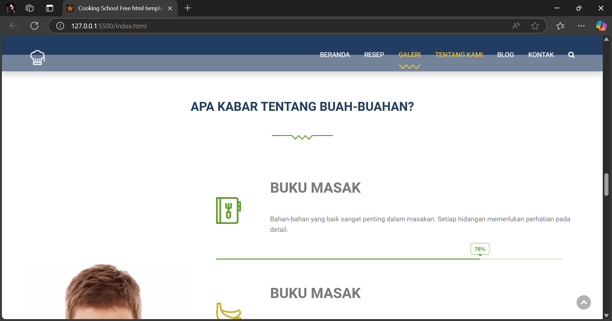Open browser Settings and more menu
Screen dimensions: 612x321
(581, 26)
